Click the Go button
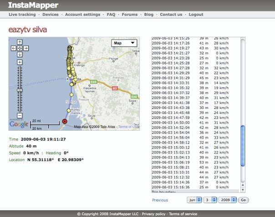 click(243, 200)
